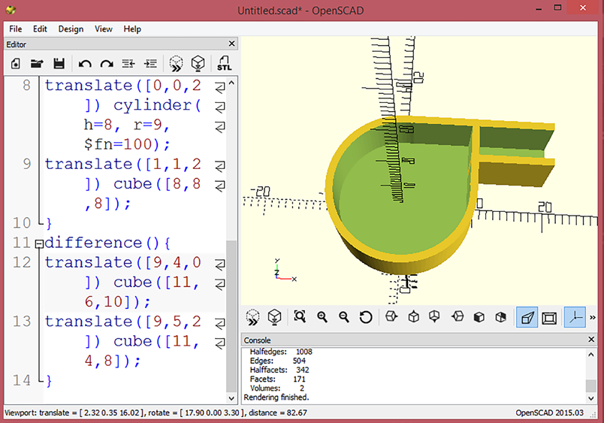This screenshot has width=604, height=423.
Task: Click 'translate([9,4,0' on line 12
Action: pyautogui.click(x=123, y=263)
